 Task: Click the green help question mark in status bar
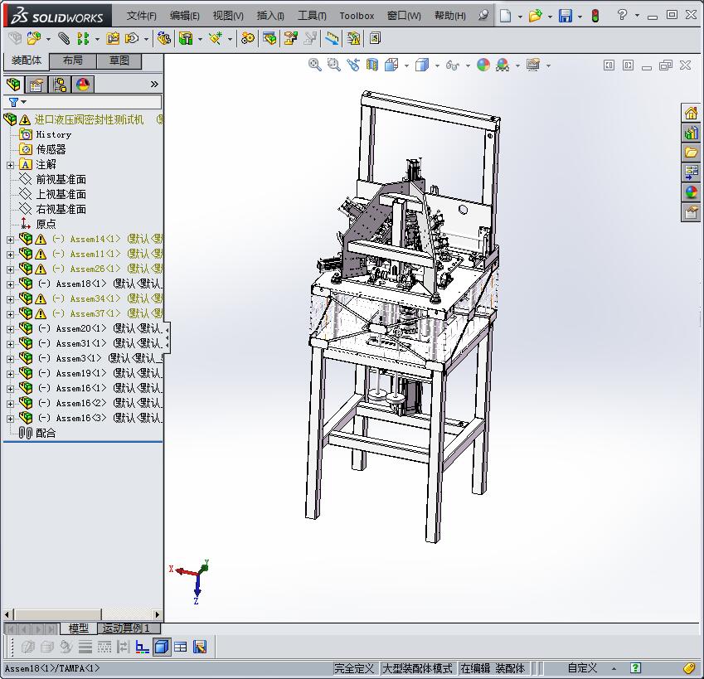tap(635, 667)
